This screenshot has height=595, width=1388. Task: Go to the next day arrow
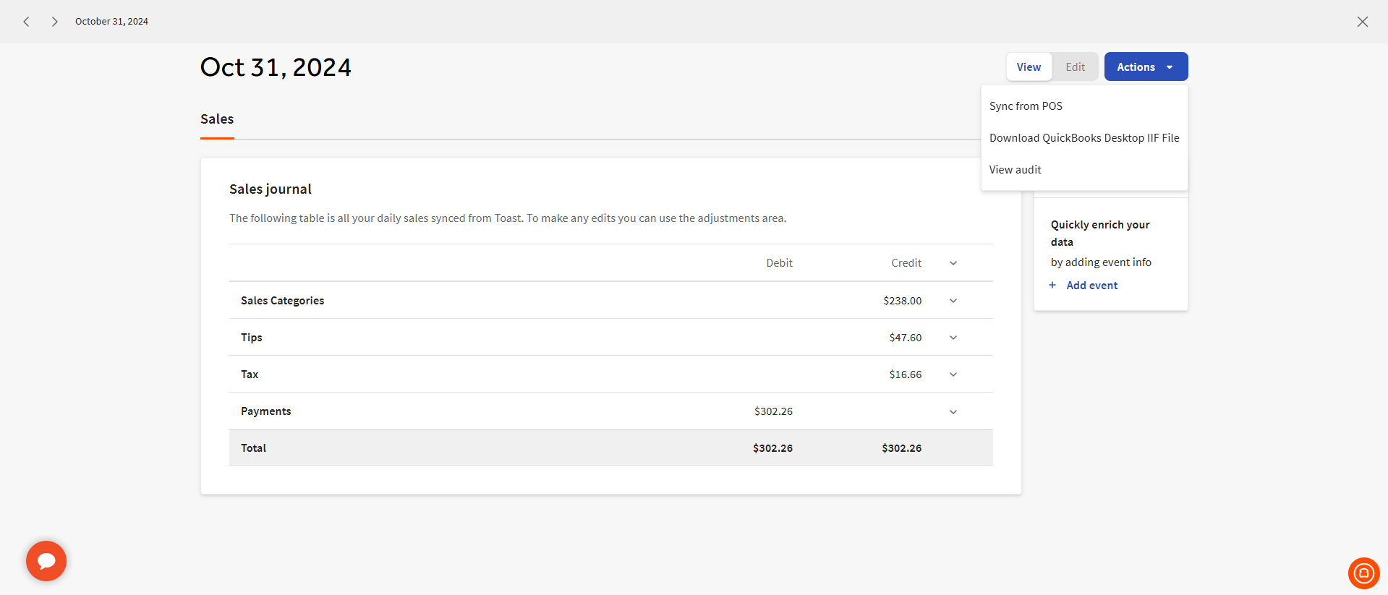pos(54,22)
